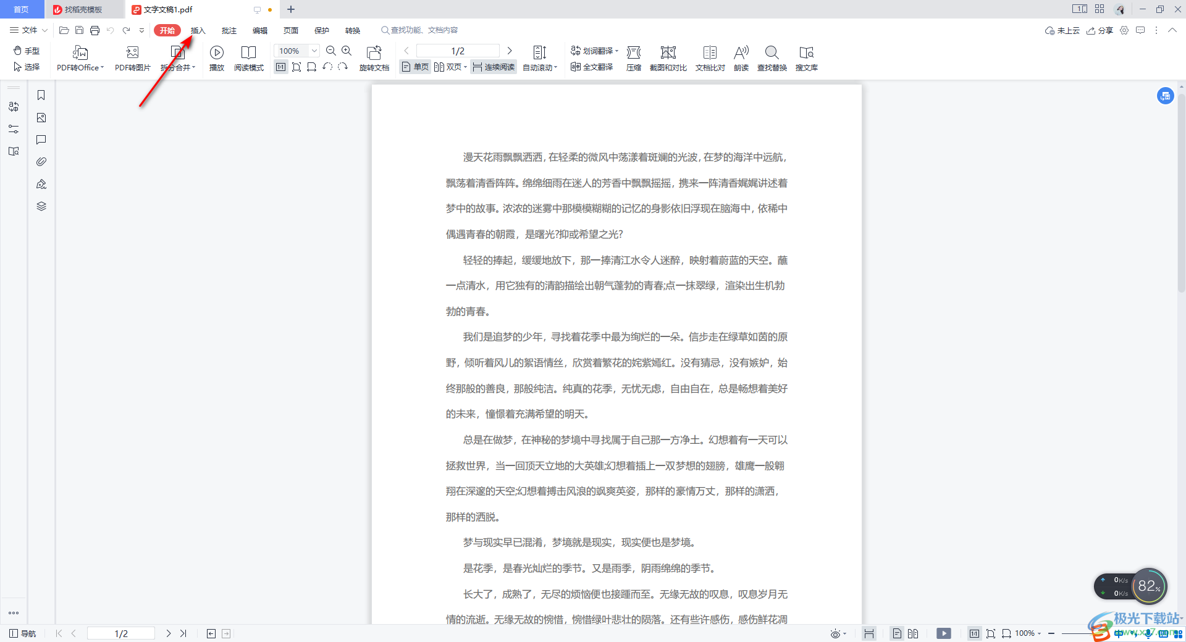The height and width of the screenshot is (642, 1186).
Task: Collapse the ribbon with the chevron
Action: coord(1172,30)
